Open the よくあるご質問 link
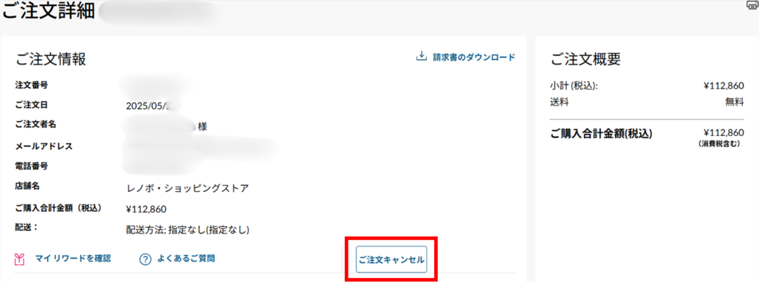The image size is (759, 298). 185,259
